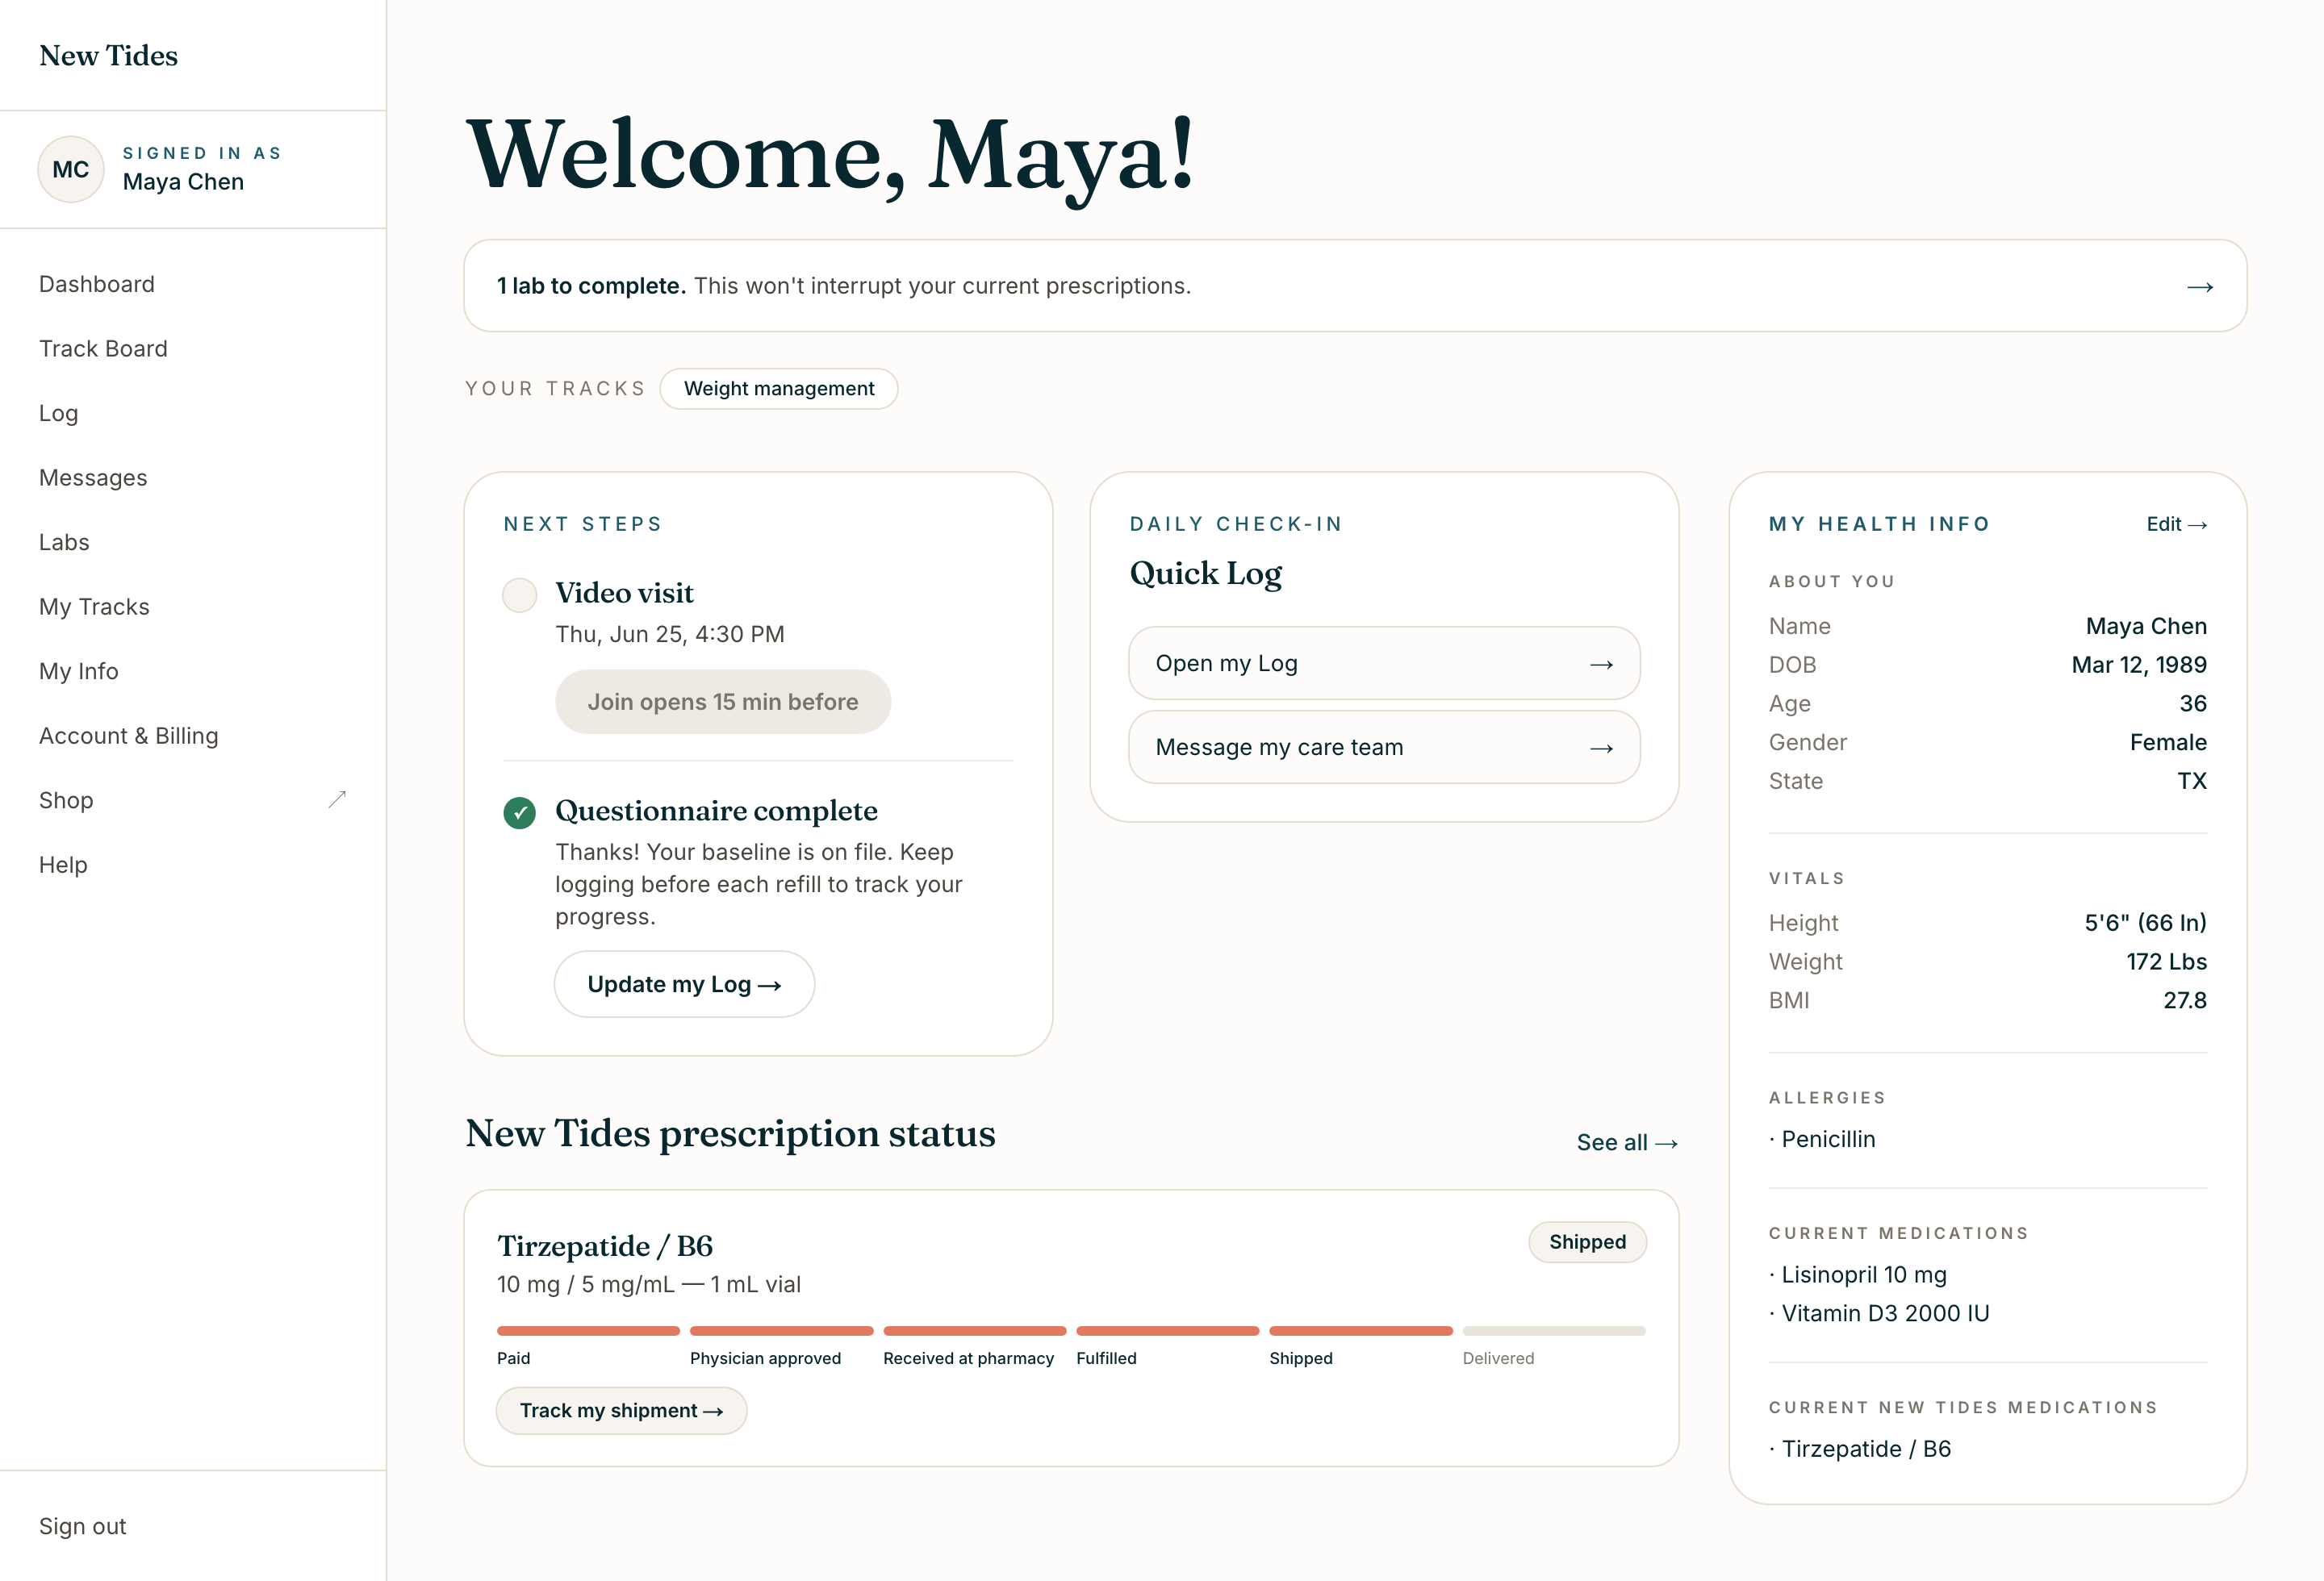
Task: Click the Height value 5'6" (66 In)
Action: tap(2145, 923)
